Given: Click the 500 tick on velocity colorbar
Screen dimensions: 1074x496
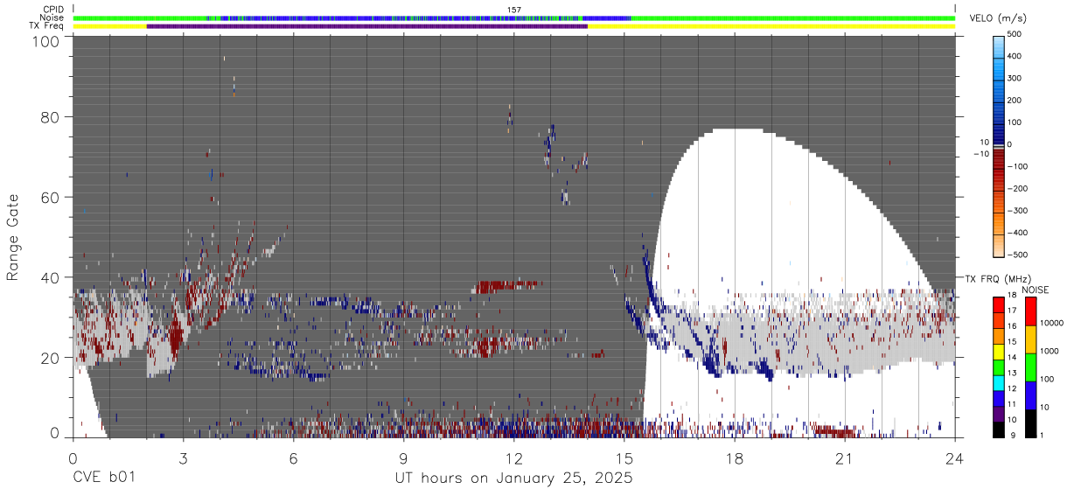Looking at the screenshot, I should pyautogui.click(x=1015, y=34).
